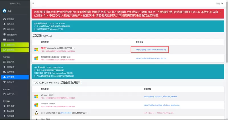Toggle the sidebar with the hamburger icon
Image resolution: width=228 pixels, height=120 pixels.
click(33, 3)
